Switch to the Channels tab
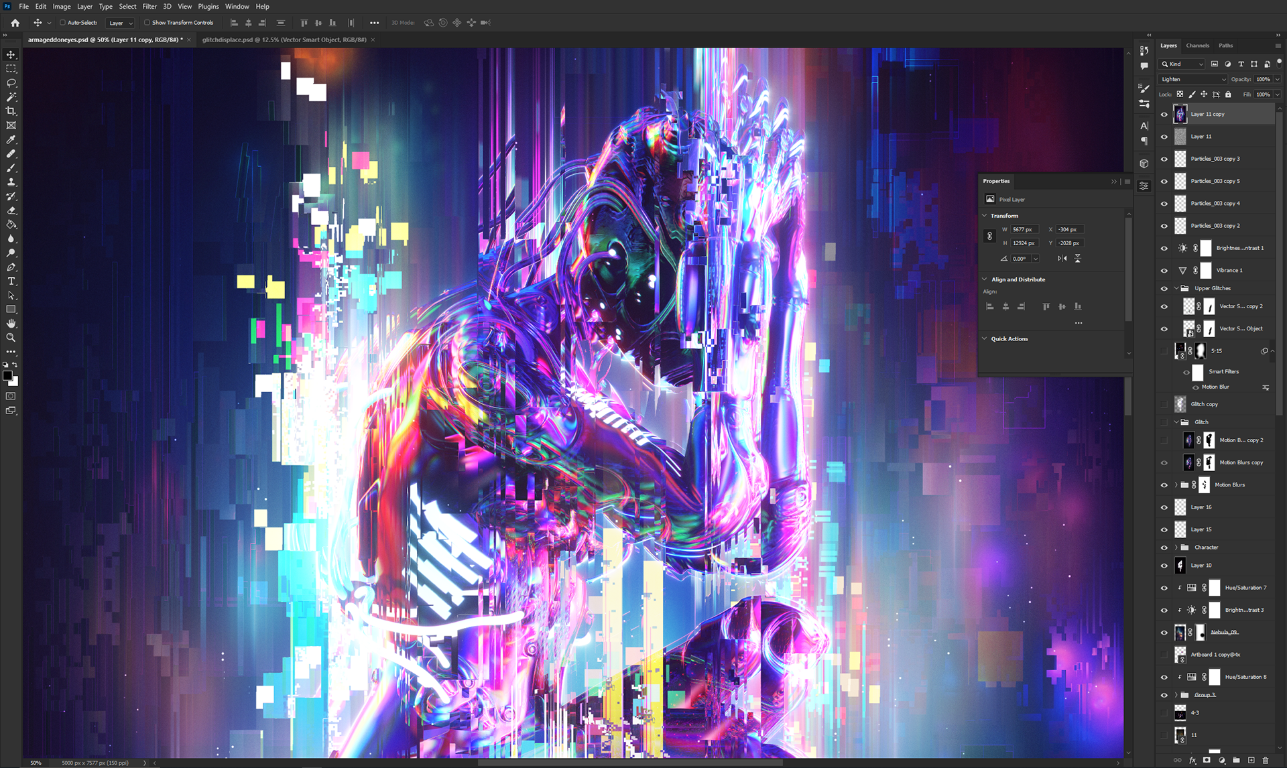 [1197, 46]
